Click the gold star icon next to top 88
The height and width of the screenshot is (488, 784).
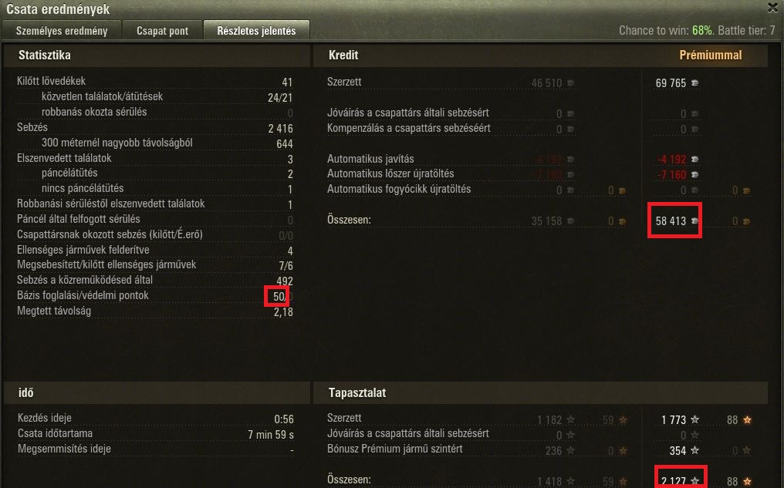(747, 419)
